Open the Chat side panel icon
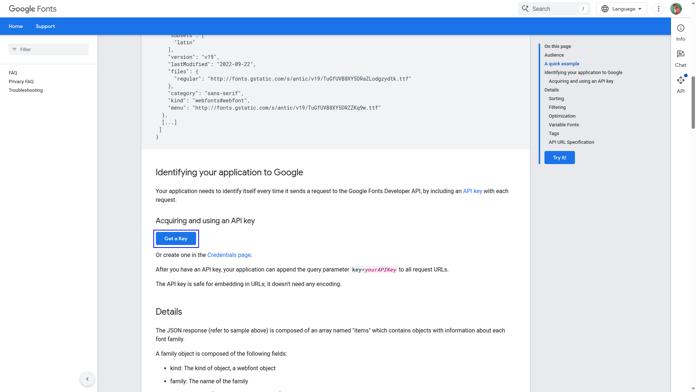 (680, 54)
